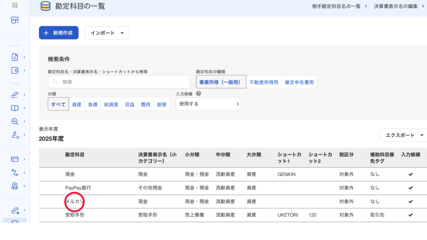
Task: Switch account type to 不動産所得用
Action: 264,82
